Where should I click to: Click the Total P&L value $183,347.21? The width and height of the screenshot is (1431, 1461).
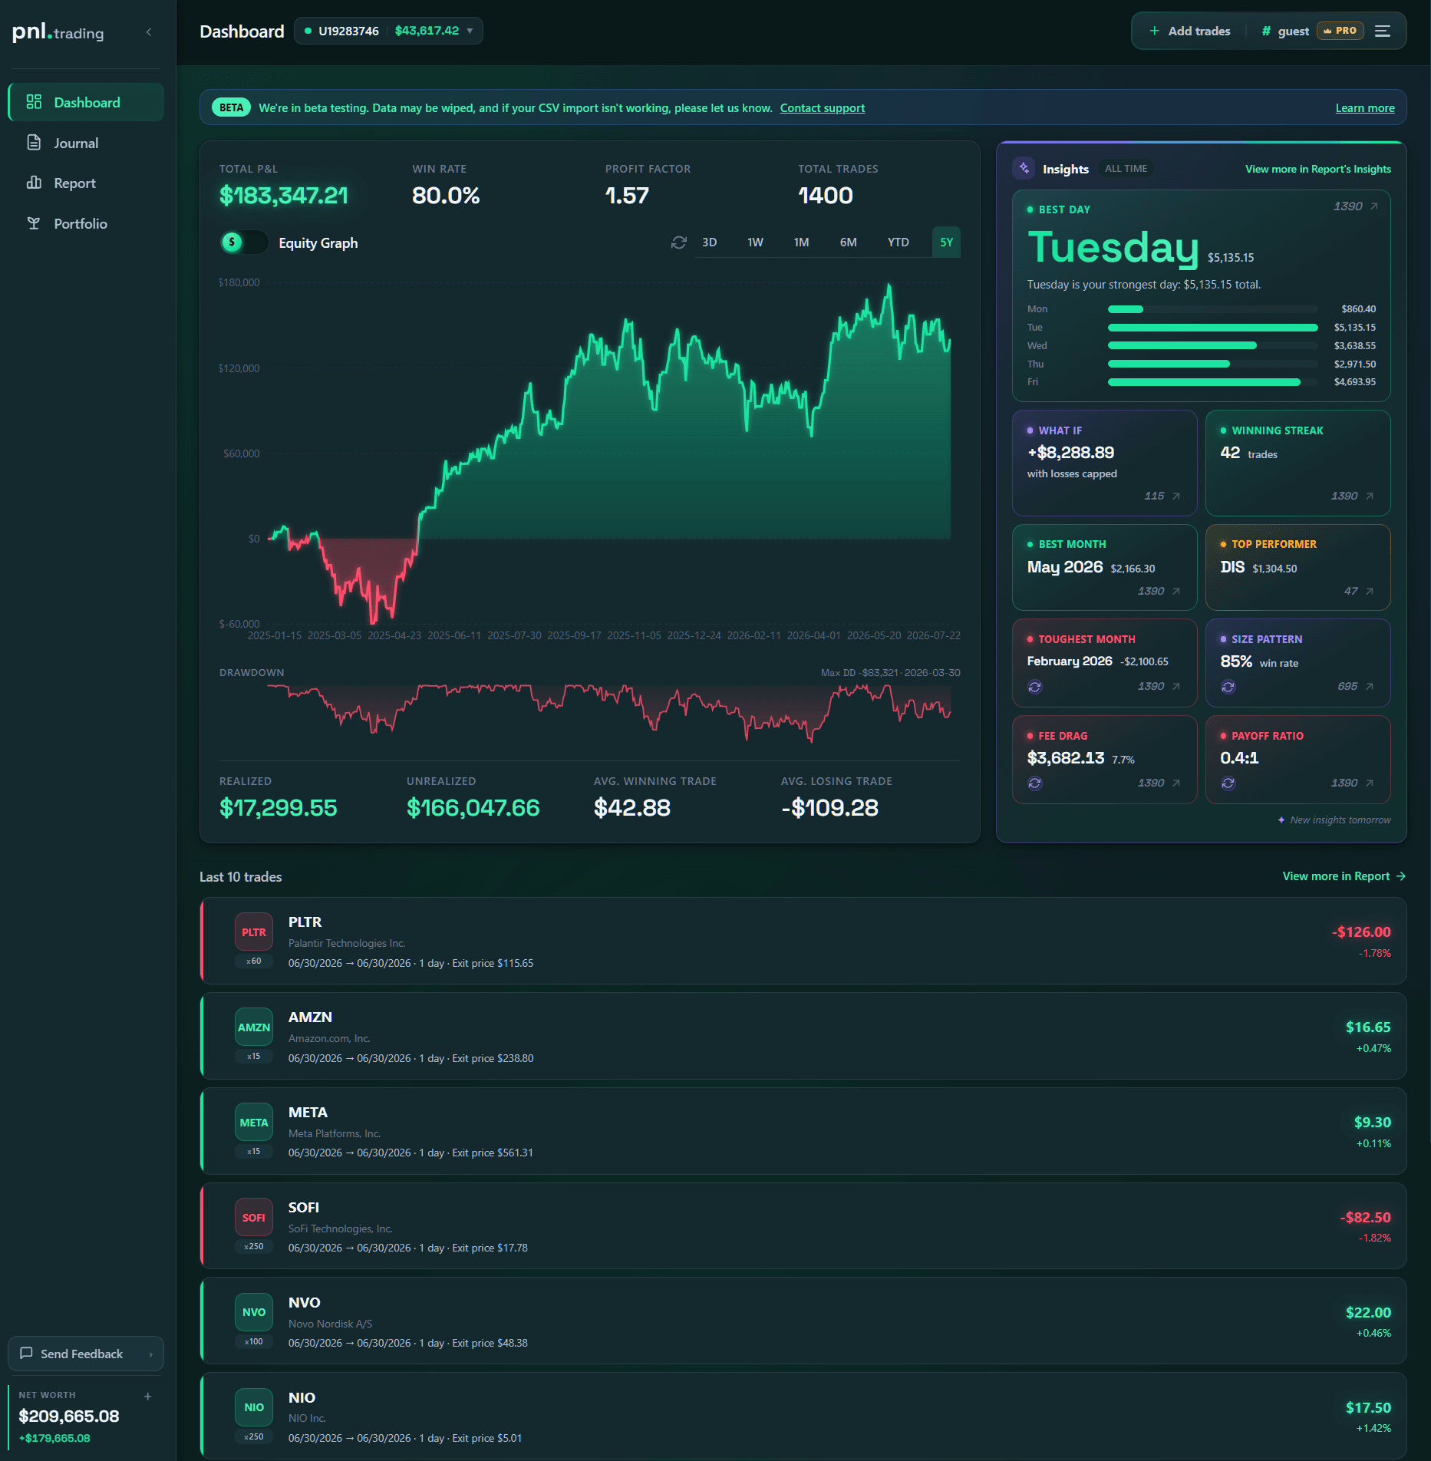284,196
